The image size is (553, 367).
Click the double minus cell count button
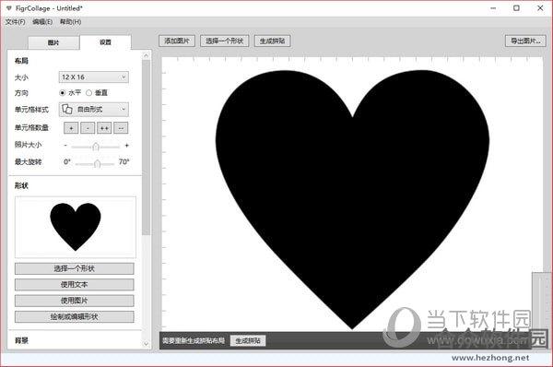pos(121,128)
